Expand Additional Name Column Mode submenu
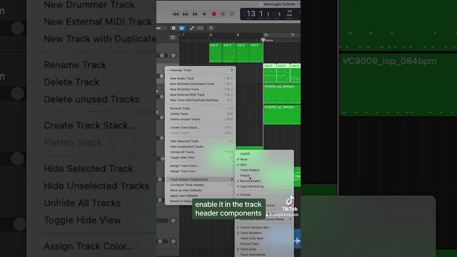This screenshot has height=257, width=457. pos(264,219)
